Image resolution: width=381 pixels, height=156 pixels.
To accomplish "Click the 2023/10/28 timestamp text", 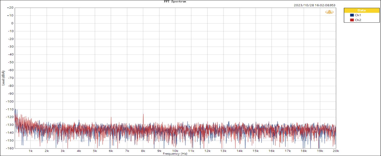I will coord(315,5).
